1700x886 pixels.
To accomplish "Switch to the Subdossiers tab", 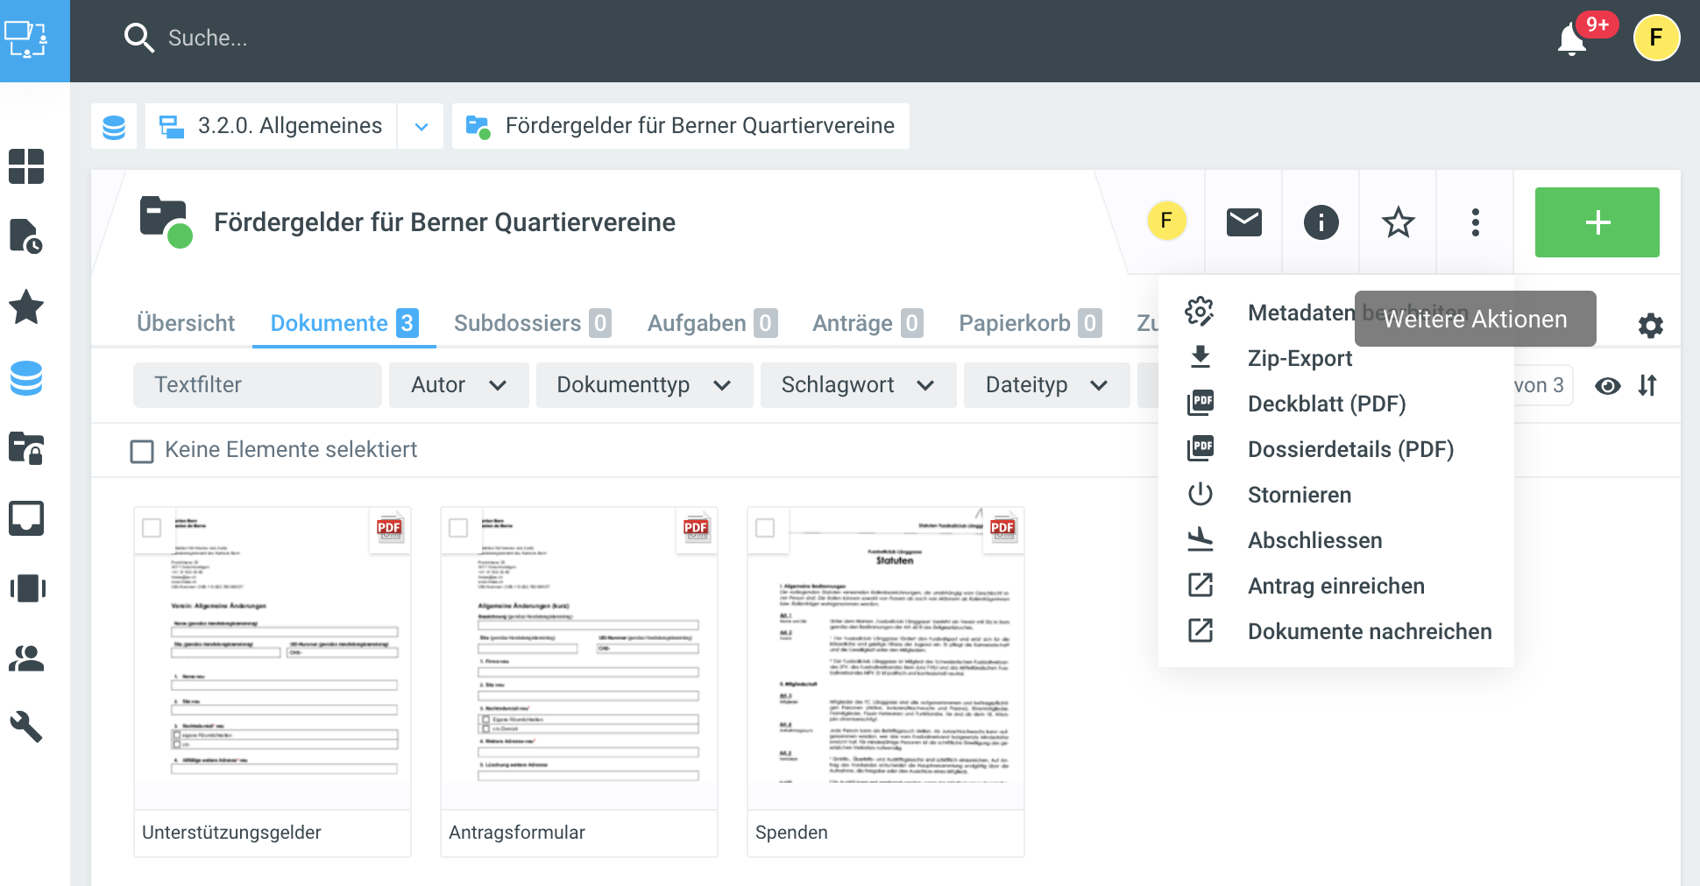I will (x=531, y=323).
